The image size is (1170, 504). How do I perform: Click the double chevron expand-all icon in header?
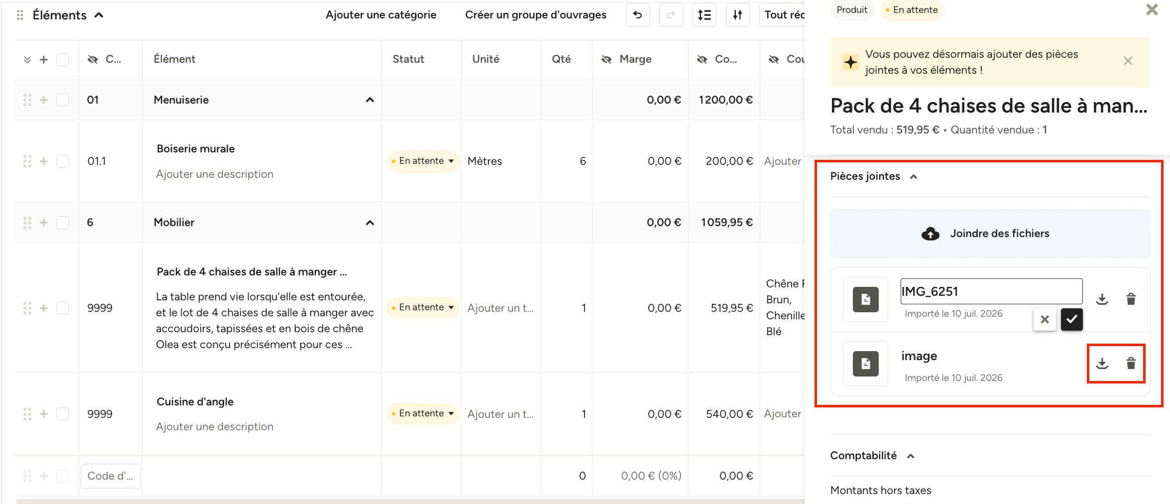(x=27, y=60)
